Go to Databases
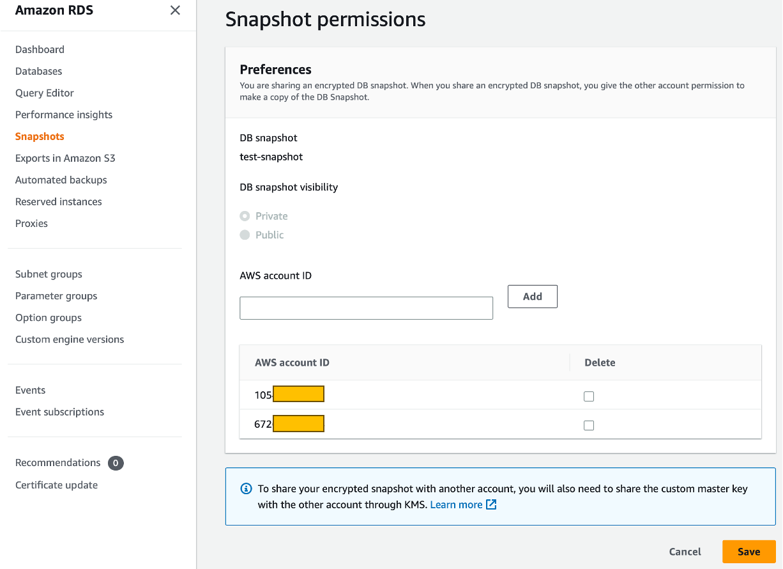Viewport: 783px width, 569px height. click(x=38, y=71)
